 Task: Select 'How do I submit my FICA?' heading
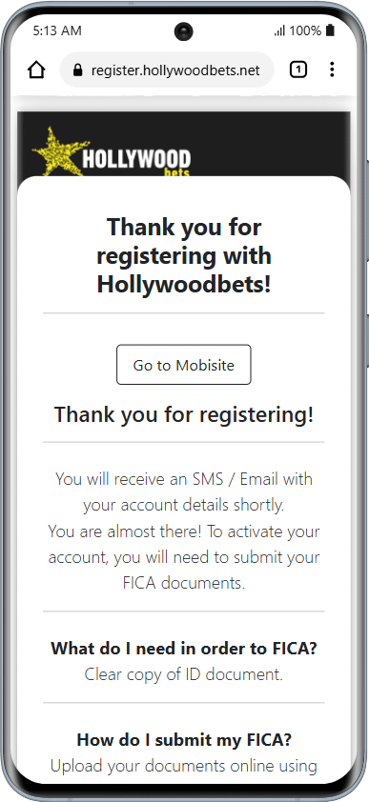[184, 739]
